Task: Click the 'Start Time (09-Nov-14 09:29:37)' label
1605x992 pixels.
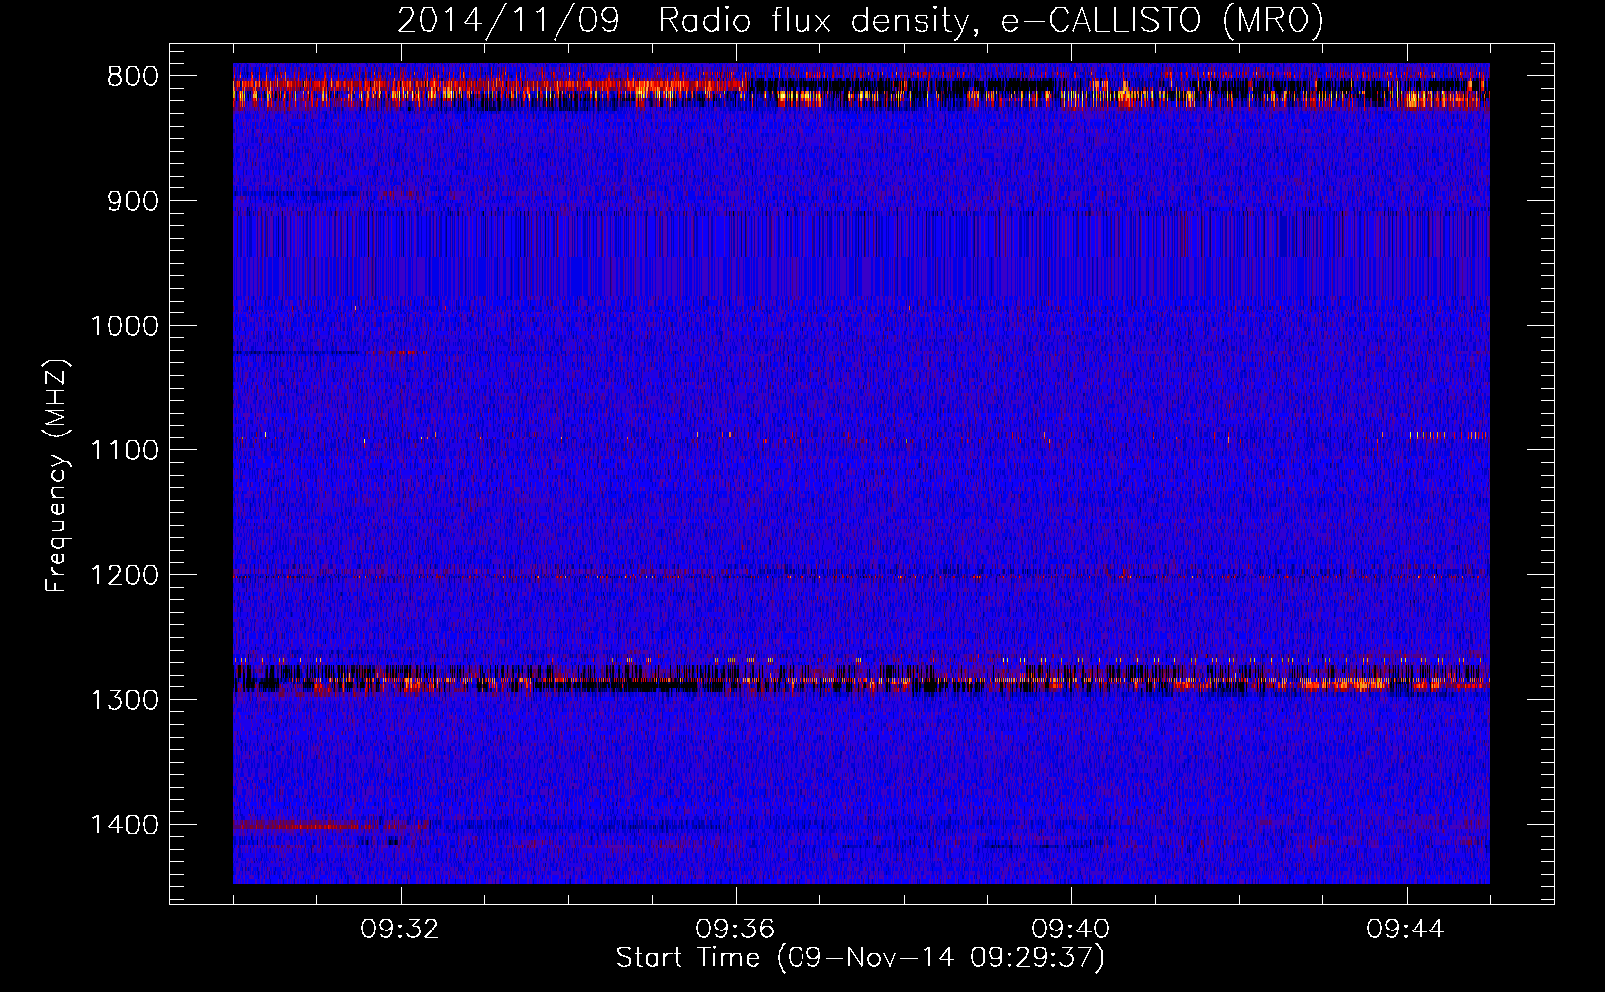Action: pyautogui.click(x=860, y=958)
